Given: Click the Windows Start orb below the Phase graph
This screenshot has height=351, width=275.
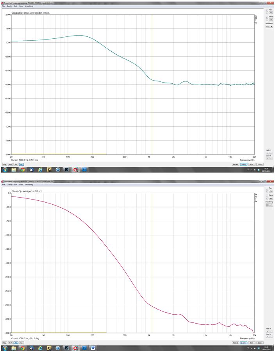Looking at the screenshot, I should (5, 348).
